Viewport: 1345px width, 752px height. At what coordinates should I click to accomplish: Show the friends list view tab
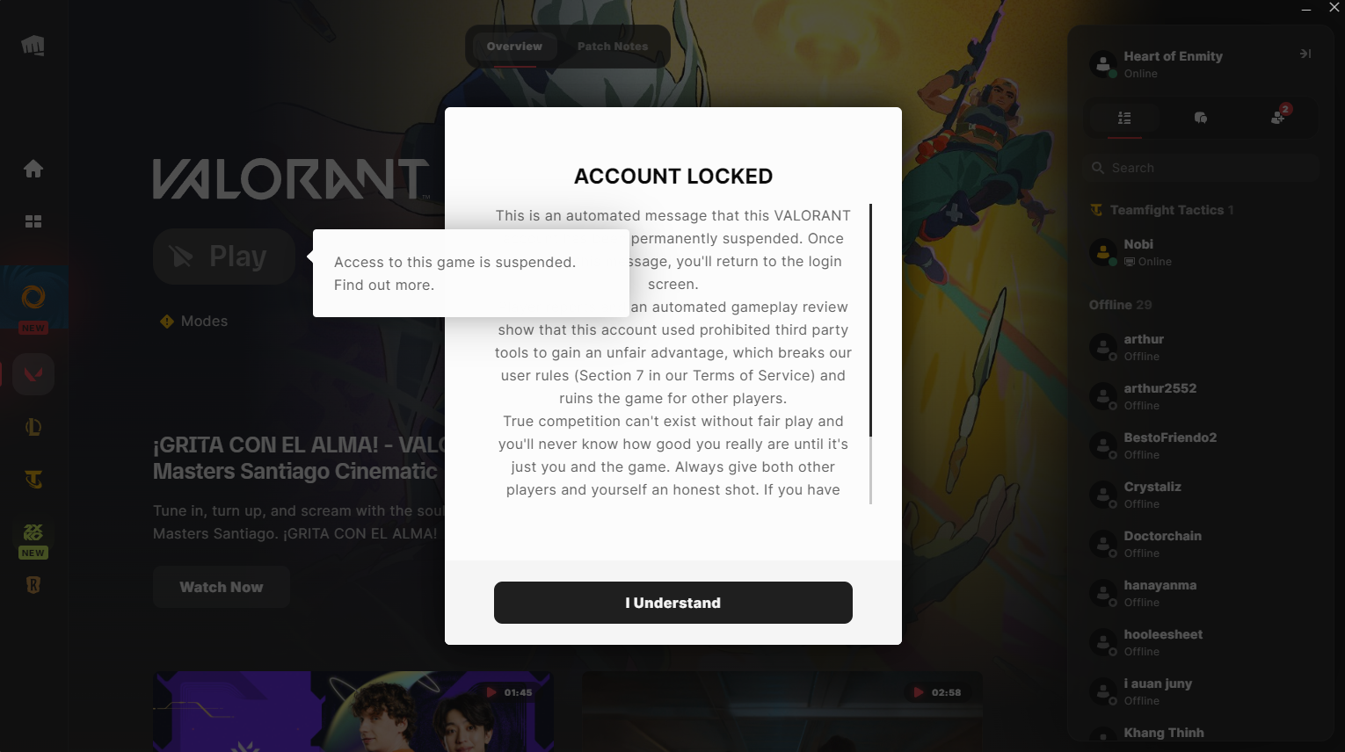coord(1124,118)
